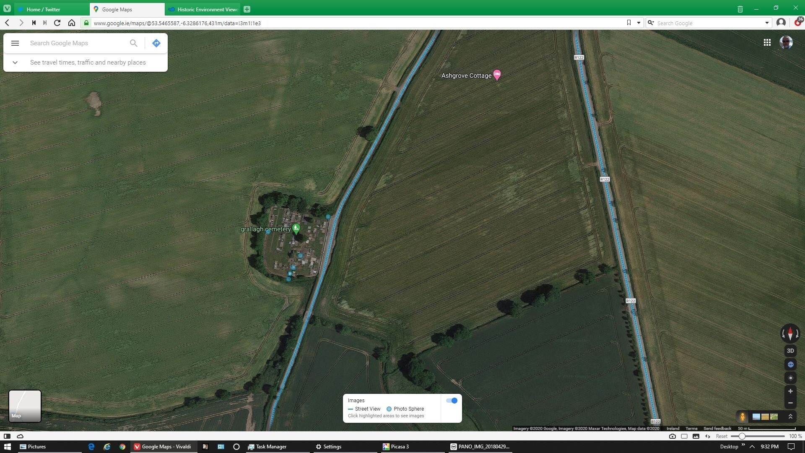The image size is (805, 453).
Task: Reset the page zoom level
Action: coord(722,436)
